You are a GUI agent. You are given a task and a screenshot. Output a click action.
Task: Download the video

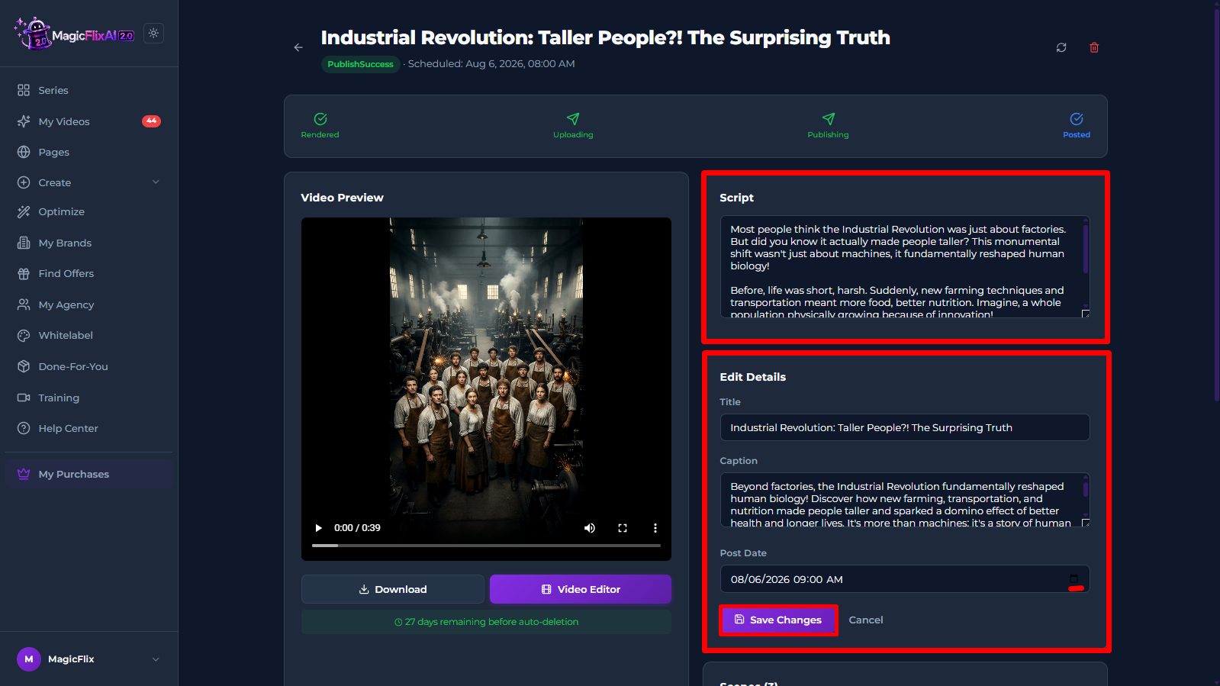click(393, 589)
